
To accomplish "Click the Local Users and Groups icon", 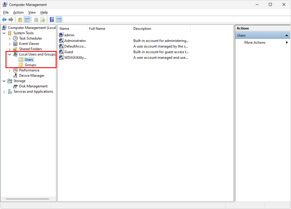I will click(15, 54).
